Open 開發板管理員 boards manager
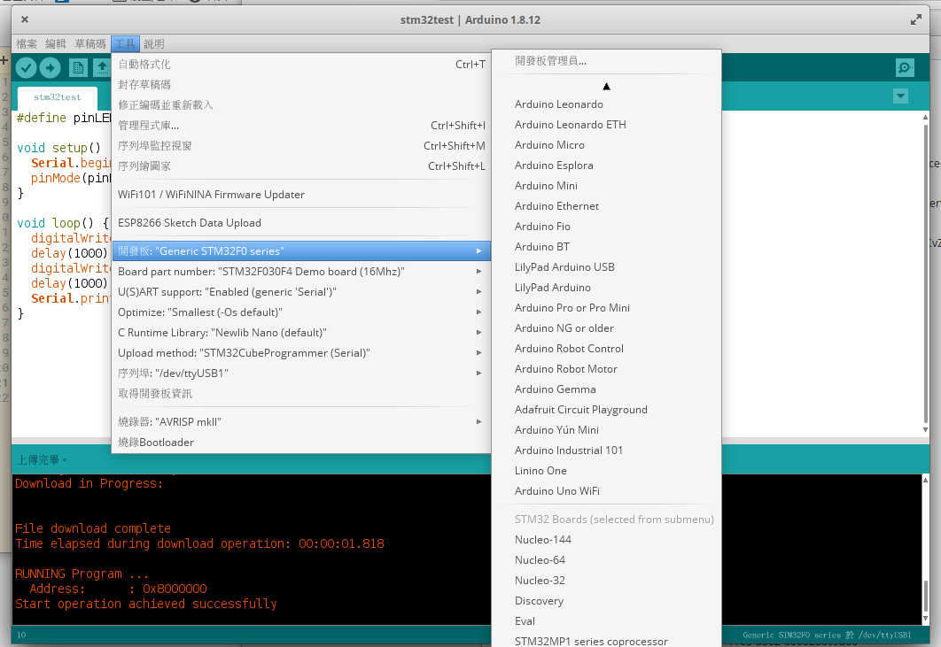 606,60
